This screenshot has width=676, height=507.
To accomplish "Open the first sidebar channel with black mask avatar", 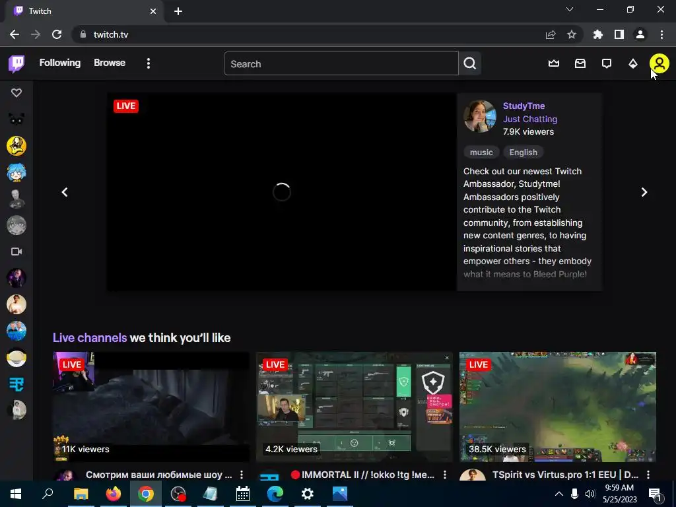I will pos(17,119).
